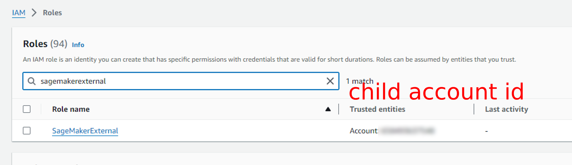The image size is (572, 165).
Task: Click the divider before Last activity
Action: click(x=474, y=109)
